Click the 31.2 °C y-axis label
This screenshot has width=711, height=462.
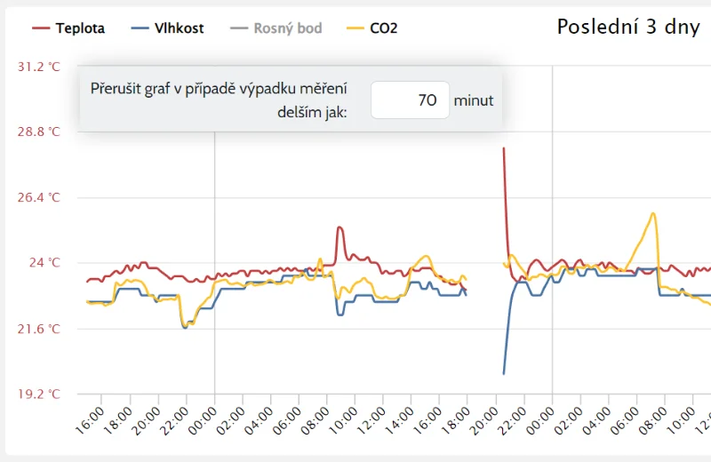tap(37, 67)
